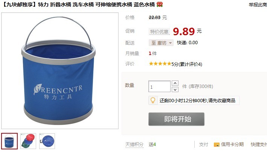This screenshot has height=152, width=267.
Task: Click the heart badge icon after the title
Action: 160,4
